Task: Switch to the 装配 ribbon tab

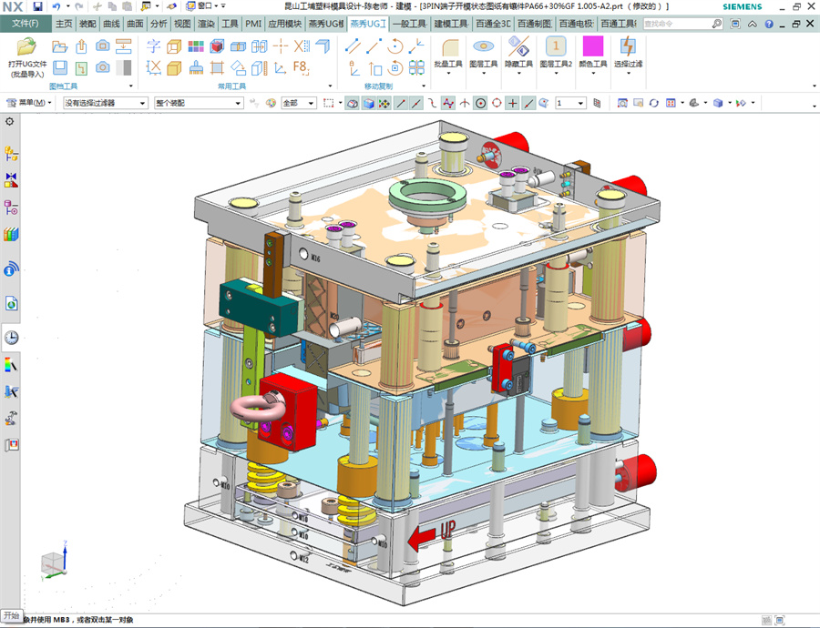Action: tap(87, 23)
